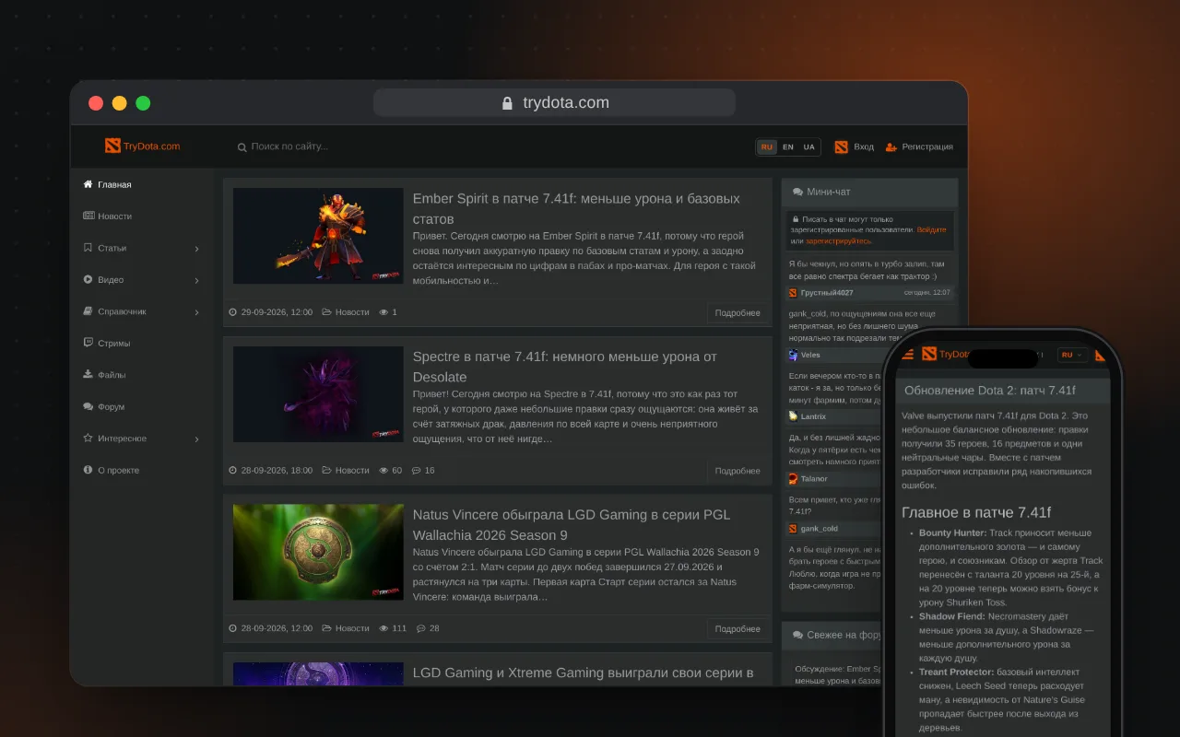Click the Talanor avatar in the chat
The height and width of the screenshot is (737, 1180).
(793, 478)
